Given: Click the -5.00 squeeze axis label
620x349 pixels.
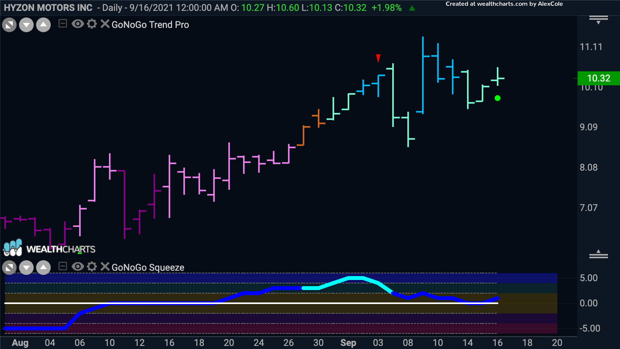Looking at the screenshot, I should (590, 328).
